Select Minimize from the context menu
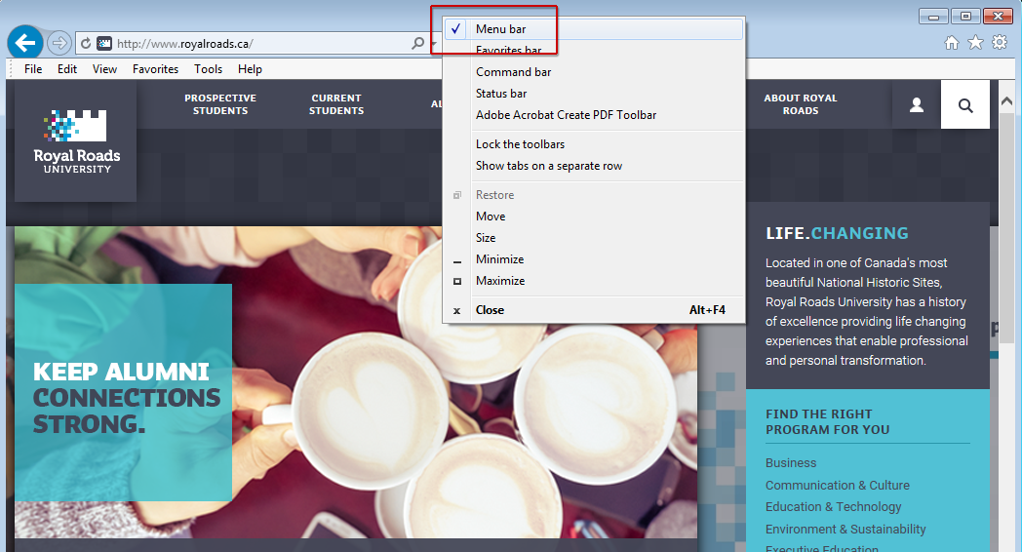 pyautogui.click(x=594, y=259)
